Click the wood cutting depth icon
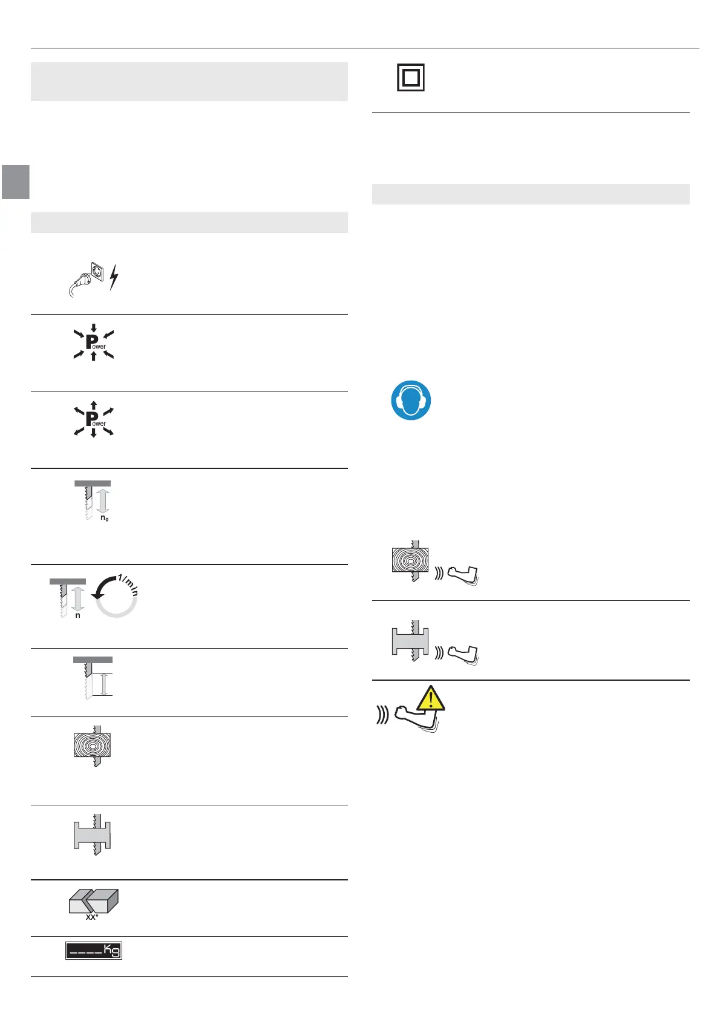This screenshot has width=720, height=1019. coord(93,745)
